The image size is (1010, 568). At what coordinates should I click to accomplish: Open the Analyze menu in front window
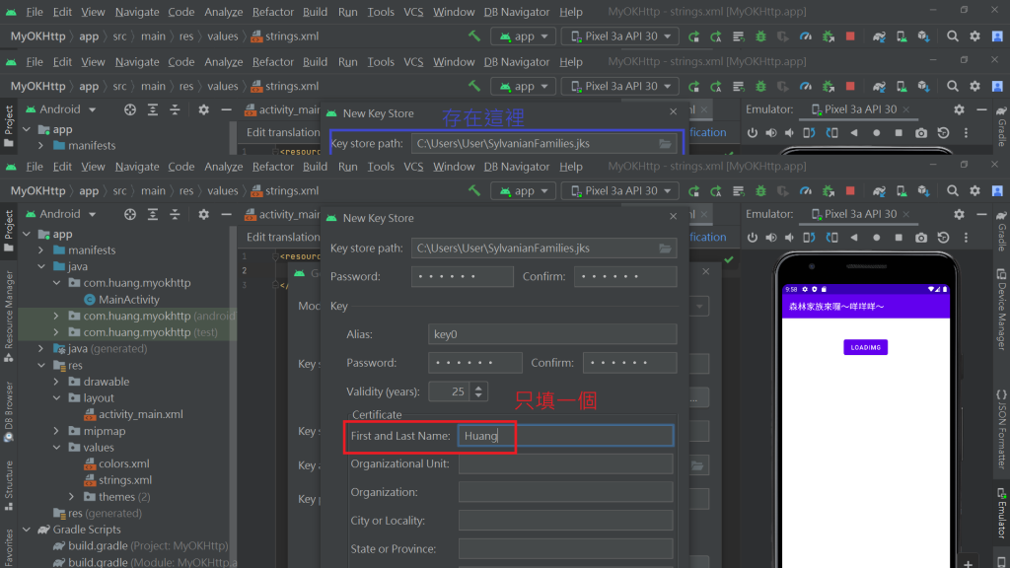(223, 166)
